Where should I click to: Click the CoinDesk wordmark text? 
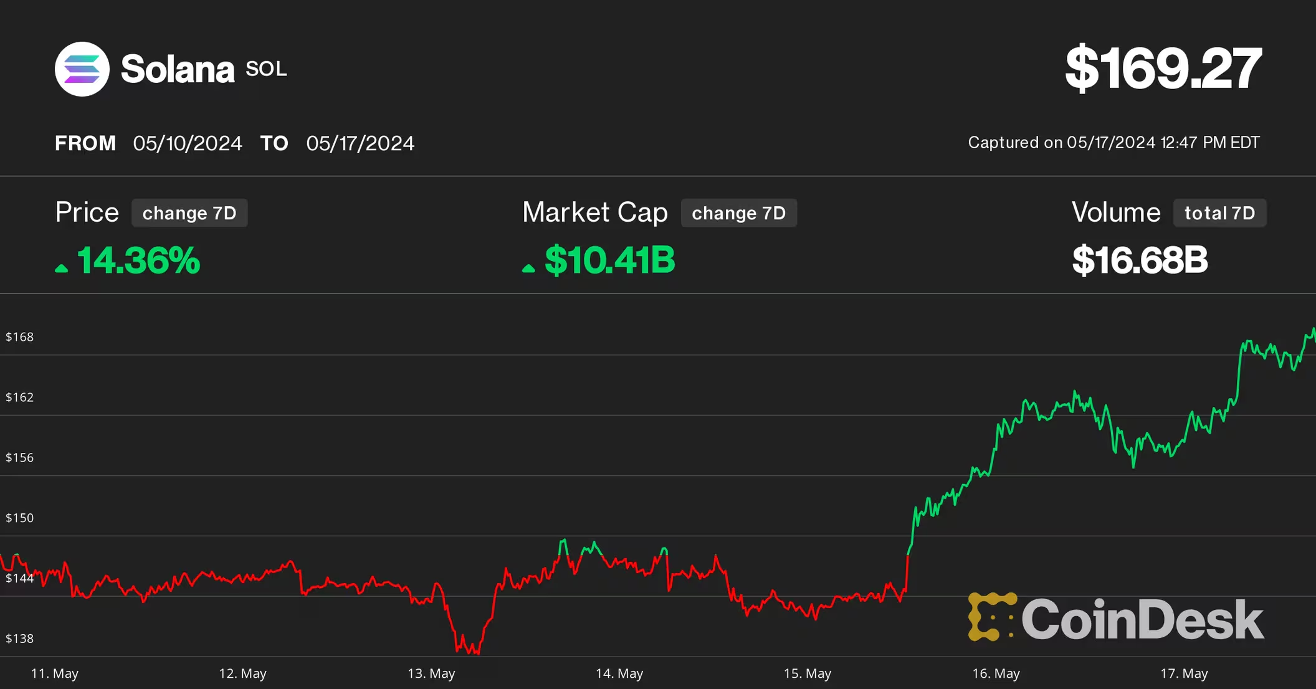(x=1142, y=619)
